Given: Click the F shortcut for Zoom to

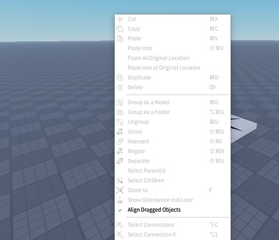Looking at the screenshot, I should tap(211, 190).
